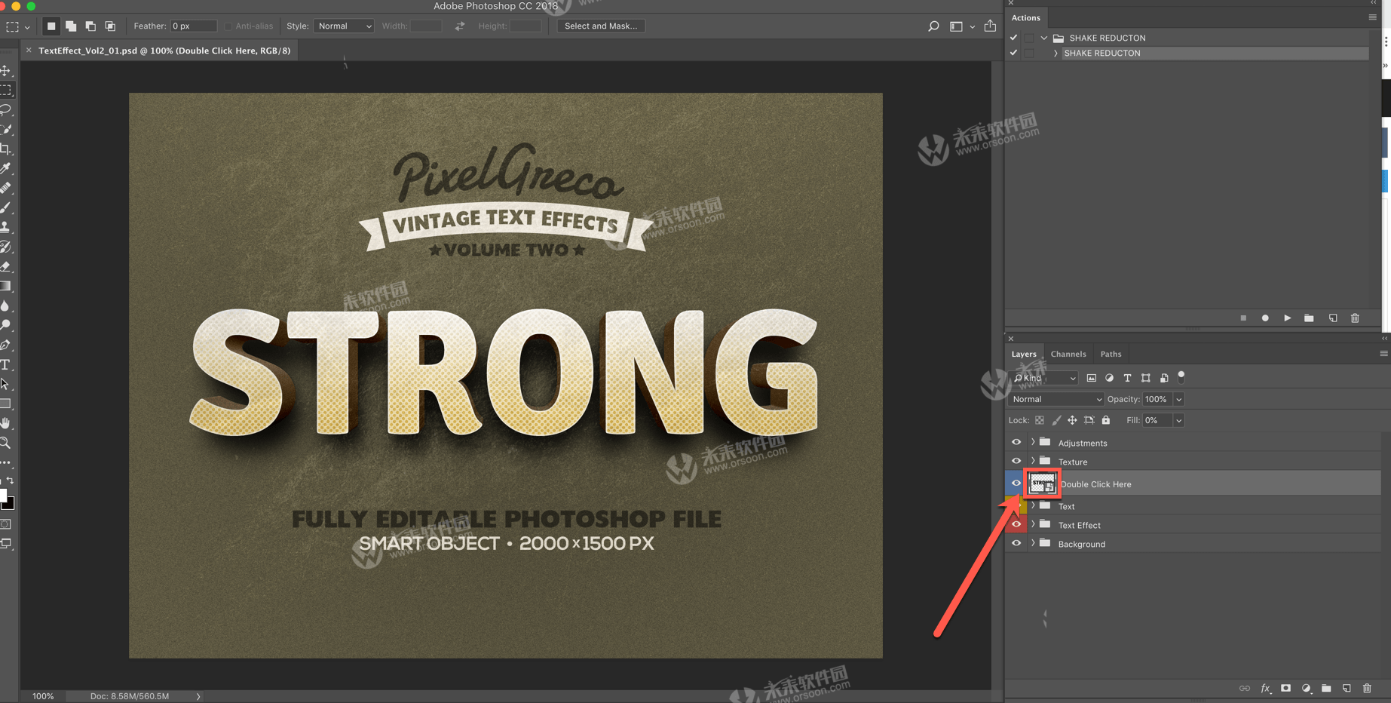Expand the Text Effect layer group
Viewport: 1391px width, 703px height.
tap(1033, 524)
